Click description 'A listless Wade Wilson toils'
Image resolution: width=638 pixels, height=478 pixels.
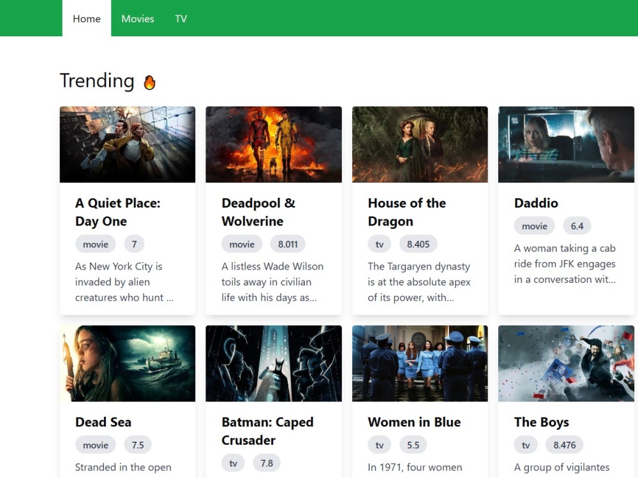272,282
